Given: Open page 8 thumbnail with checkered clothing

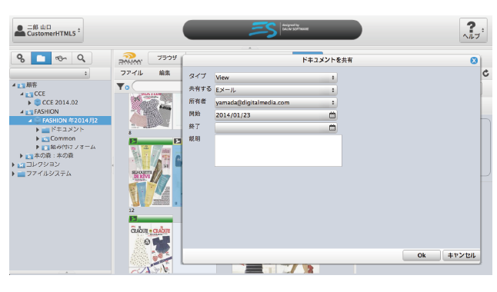Looking at the screenshot, I should [151, 111].
